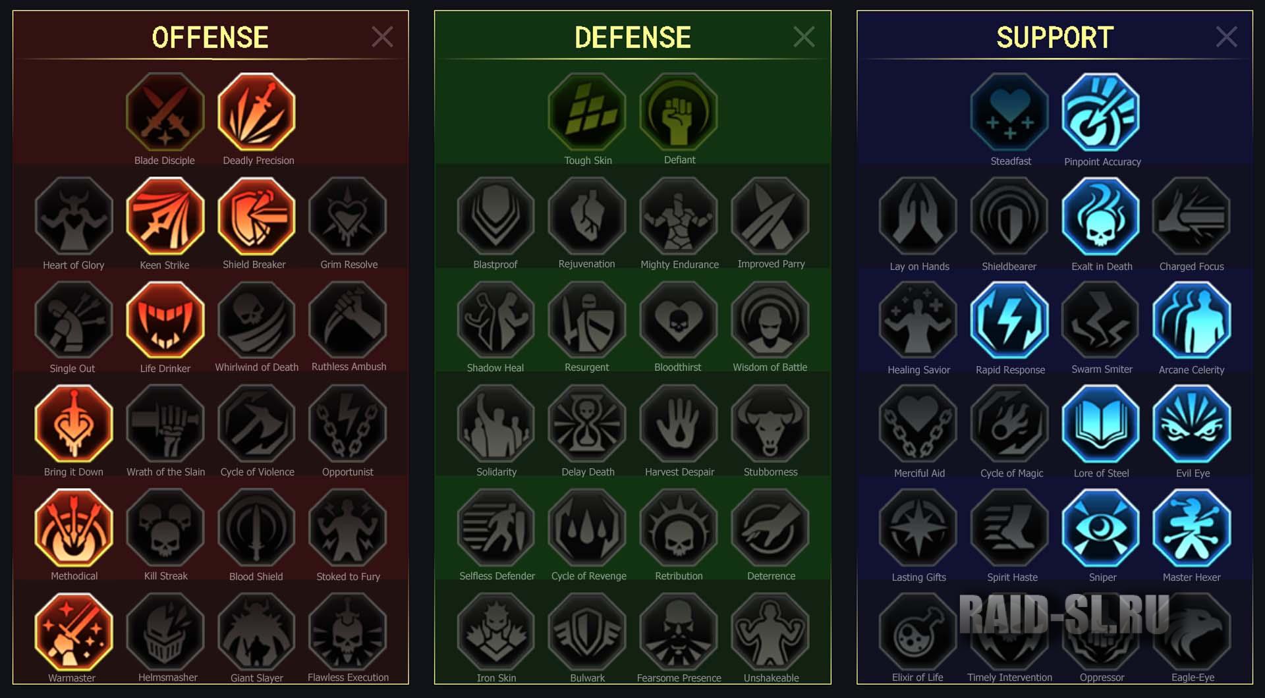Click the Bulwark shield mastery

[x=587, y=632]
